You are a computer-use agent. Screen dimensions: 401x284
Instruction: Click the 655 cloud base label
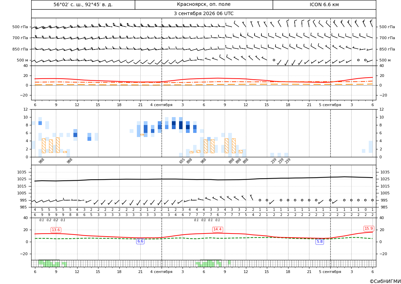click(182, 161)
